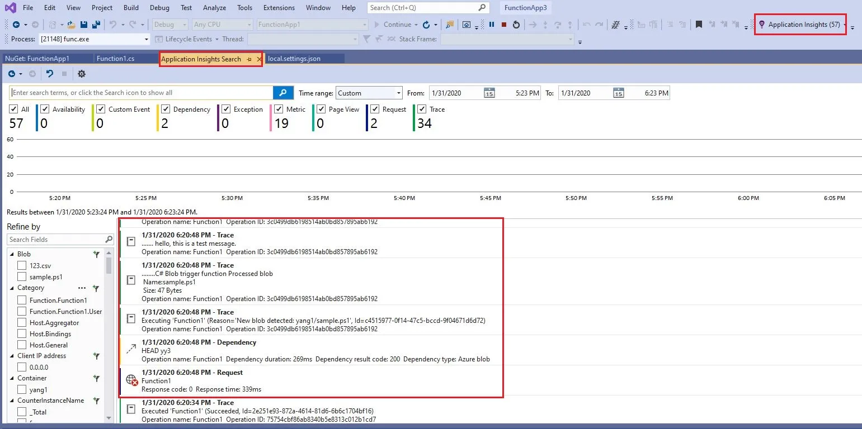Viewport: 862px width, 429px height.
Task: Toggle the All checkbox
Action: [13, 109]
